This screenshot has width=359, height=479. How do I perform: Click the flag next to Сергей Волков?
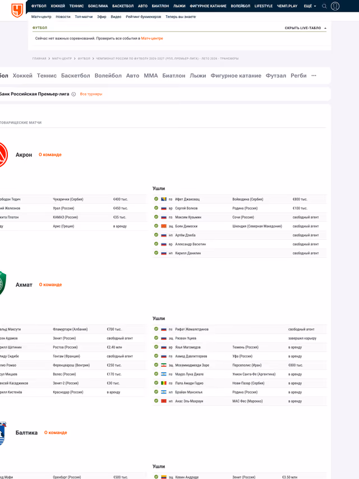tap(164, 208)
